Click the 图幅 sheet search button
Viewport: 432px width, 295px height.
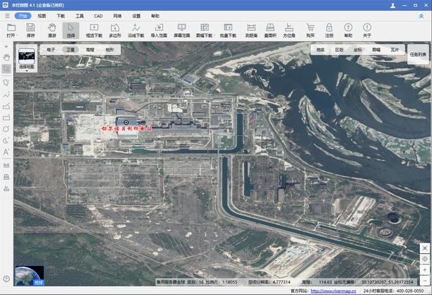377,50
